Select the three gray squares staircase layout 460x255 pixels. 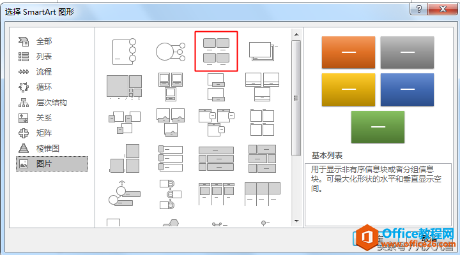click(x=125, y=158)
